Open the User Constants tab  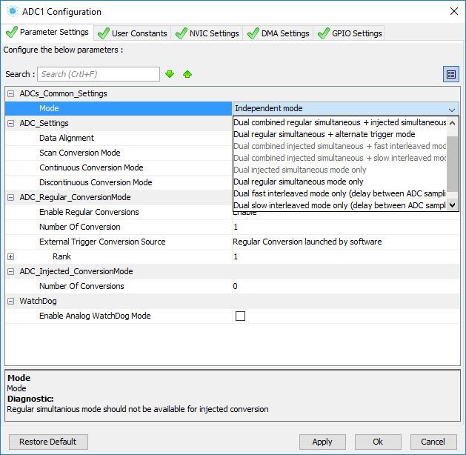point(133,33)
